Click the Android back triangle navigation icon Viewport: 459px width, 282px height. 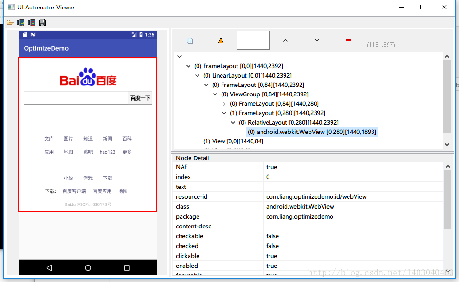(49, 268)
